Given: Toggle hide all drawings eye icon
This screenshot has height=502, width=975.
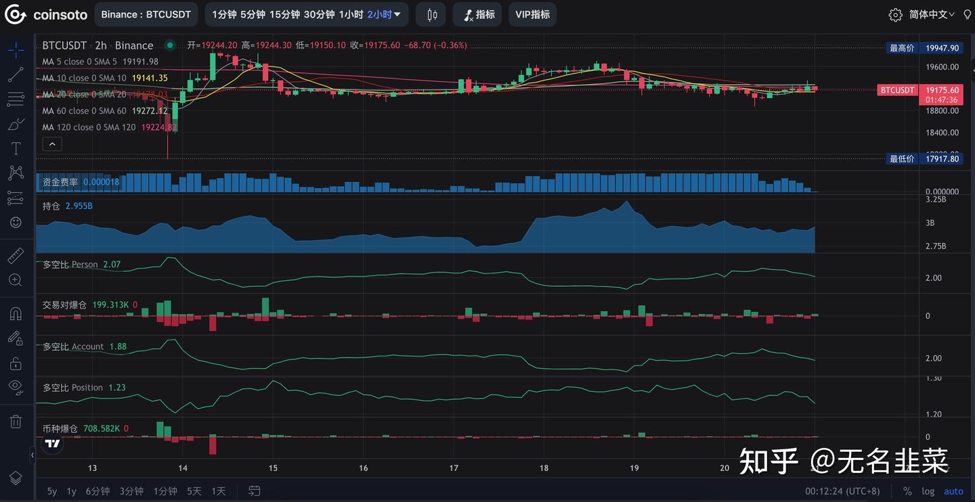Looking at the screenshot, I should (x=16, y=387).
